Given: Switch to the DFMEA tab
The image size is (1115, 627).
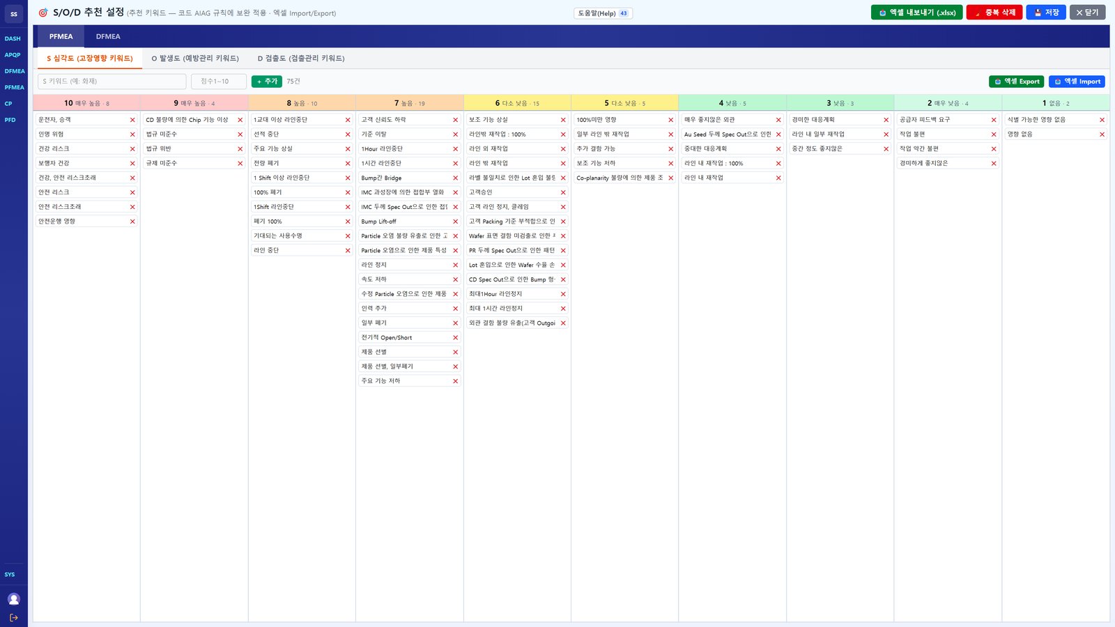Looking at the screenshot, I should tap(108, 36).
